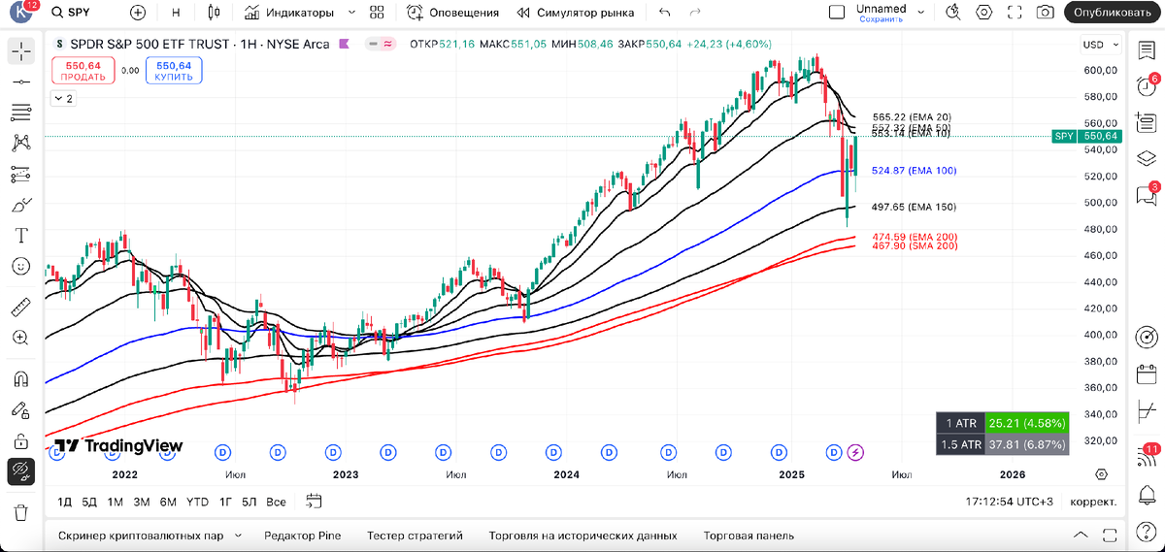Select the crosshair cursor tool
Screen dimensions: 1165x552
pos(21,51)
